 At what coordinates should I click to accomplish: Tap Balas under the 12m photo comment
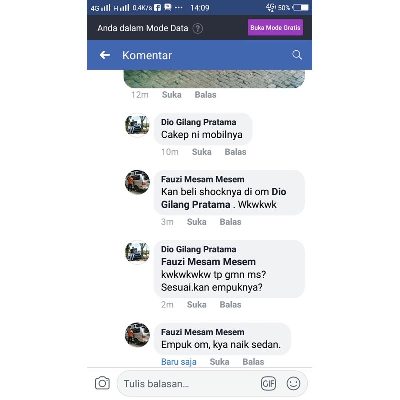point(205,95)
